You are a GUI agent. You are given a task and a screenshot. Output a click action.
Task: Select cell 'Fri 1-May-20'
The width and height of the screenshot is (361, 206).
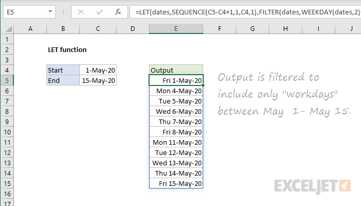coord(176,80)
